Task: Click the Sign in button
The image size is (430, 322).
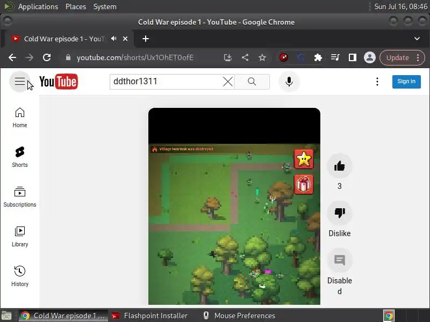Action: click(406, 82)
